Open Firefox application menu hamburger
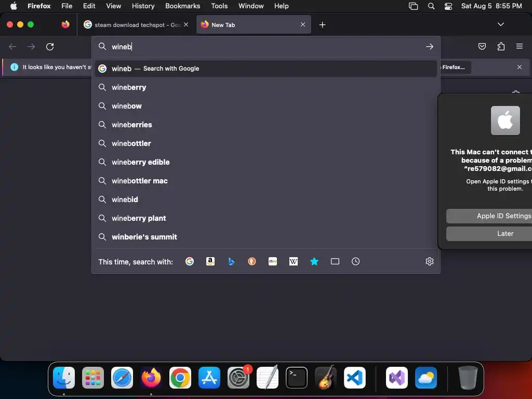 point(520,46)
